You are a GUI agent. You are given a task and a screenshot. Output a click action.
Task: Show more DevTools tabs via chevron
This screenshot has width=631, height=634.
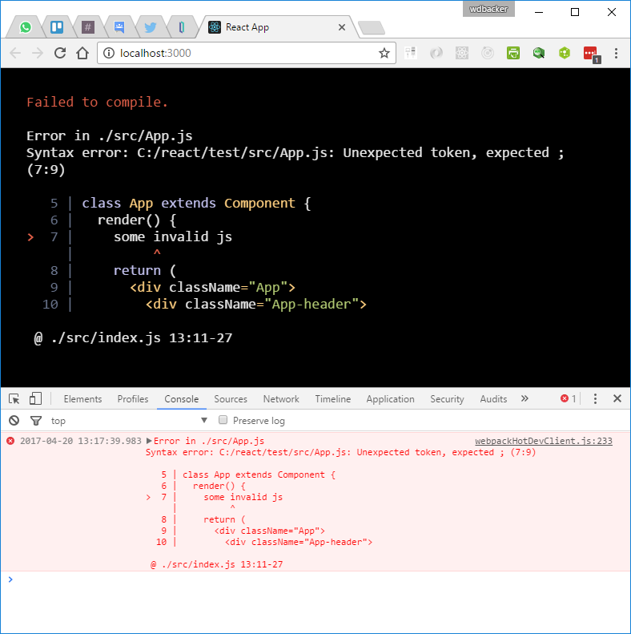pyautogui.click(x=524, y=398)
